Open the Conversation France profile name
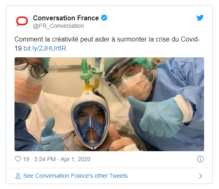The image size is (219, 189). (66, 18)
